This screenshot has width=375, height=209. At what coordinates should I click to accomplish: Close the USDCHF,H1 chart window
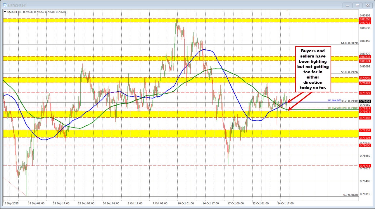click(x=367, y=5)
